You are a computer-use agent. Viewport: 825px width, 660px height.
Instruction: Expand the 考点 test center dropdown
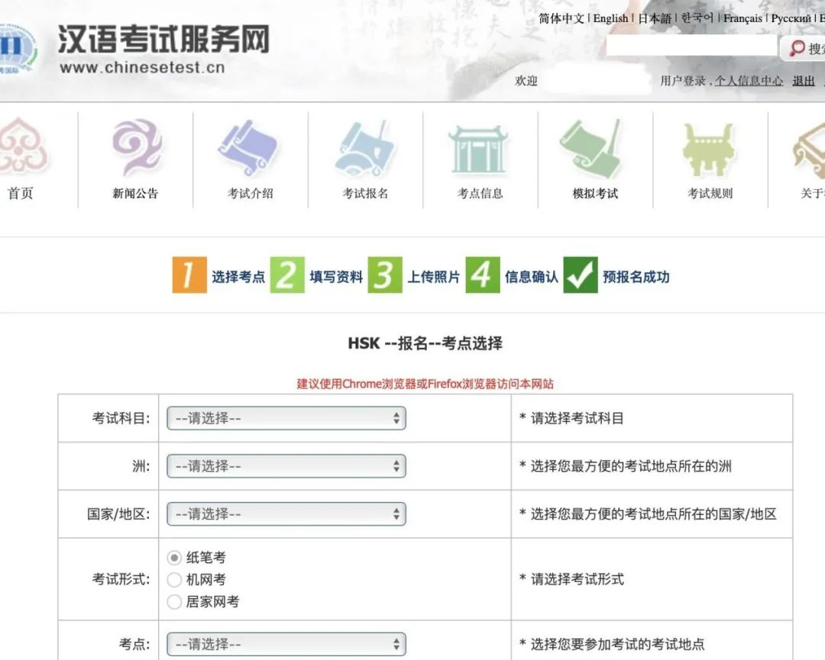click(286, 644)
